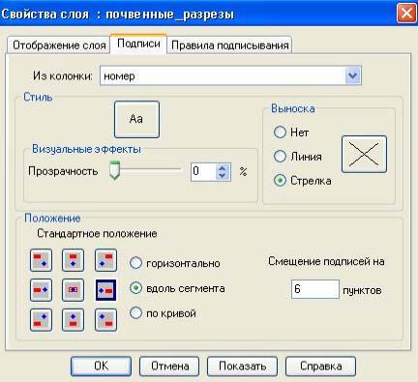
Task: Switch to Отображение слоя tab
Action: (59, 45)
